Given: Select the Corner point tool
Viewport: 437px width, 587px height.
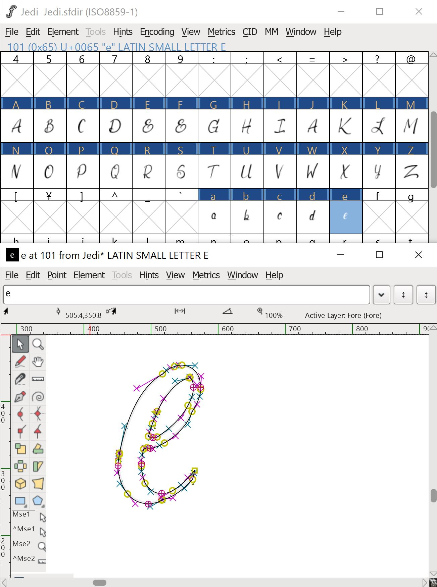Looking at the screenshot, I should point(20,432).
